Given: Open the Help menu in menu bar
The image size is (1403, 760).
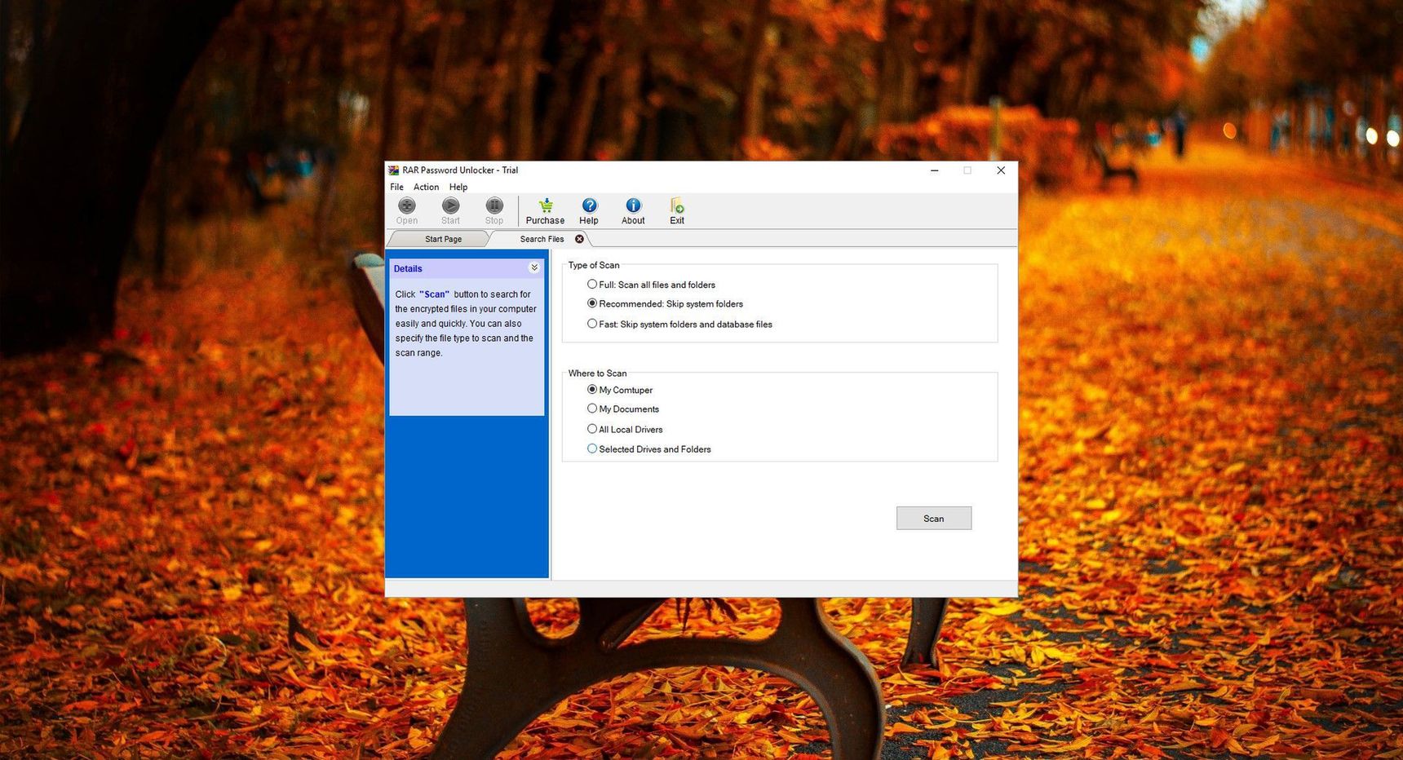Looking at the screenshot, I should coord(458,187).
